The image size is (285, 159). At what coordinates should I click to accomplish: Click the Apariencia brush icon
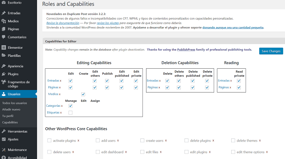pyautogui.click(x=4, y=66)
